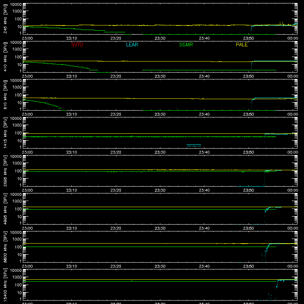The height and width of the screenshot is (304, 304).
Task: Click 23:30 time label below 4995 MHz panel
Action: 160,228
